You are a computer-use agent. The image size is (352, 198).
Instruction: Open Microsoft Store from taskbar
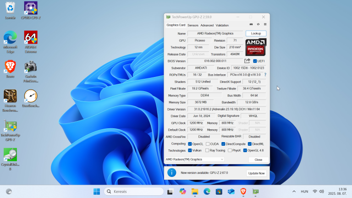coord(219,192)
